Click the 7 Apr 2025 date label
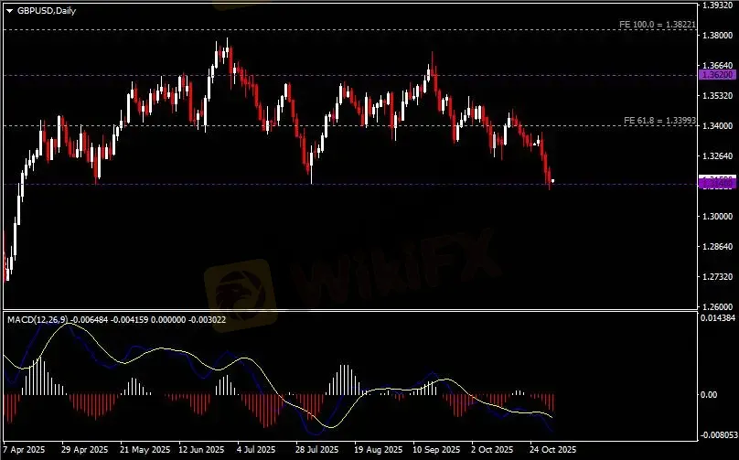 [x=26, y=450]
